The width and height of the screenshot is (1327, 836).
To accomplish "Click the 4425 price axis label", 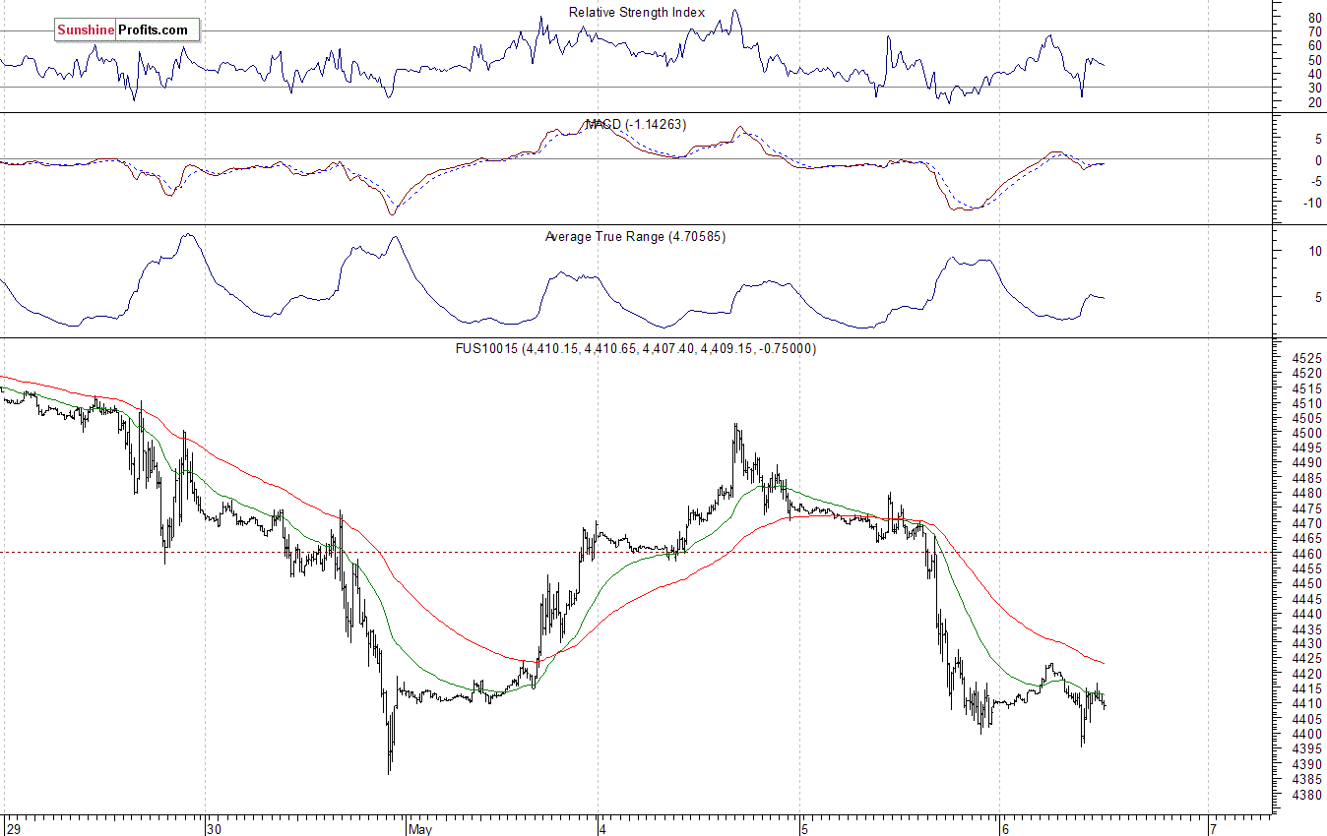I will pos(1306,659).
